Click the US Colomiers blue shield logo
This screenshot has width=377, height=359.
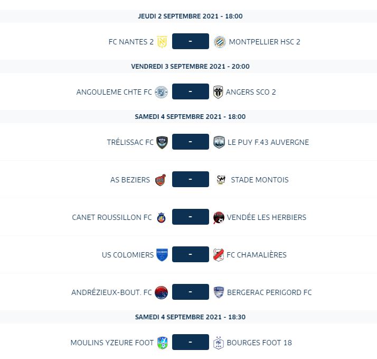pyautogui.click(x=162, y=255)
